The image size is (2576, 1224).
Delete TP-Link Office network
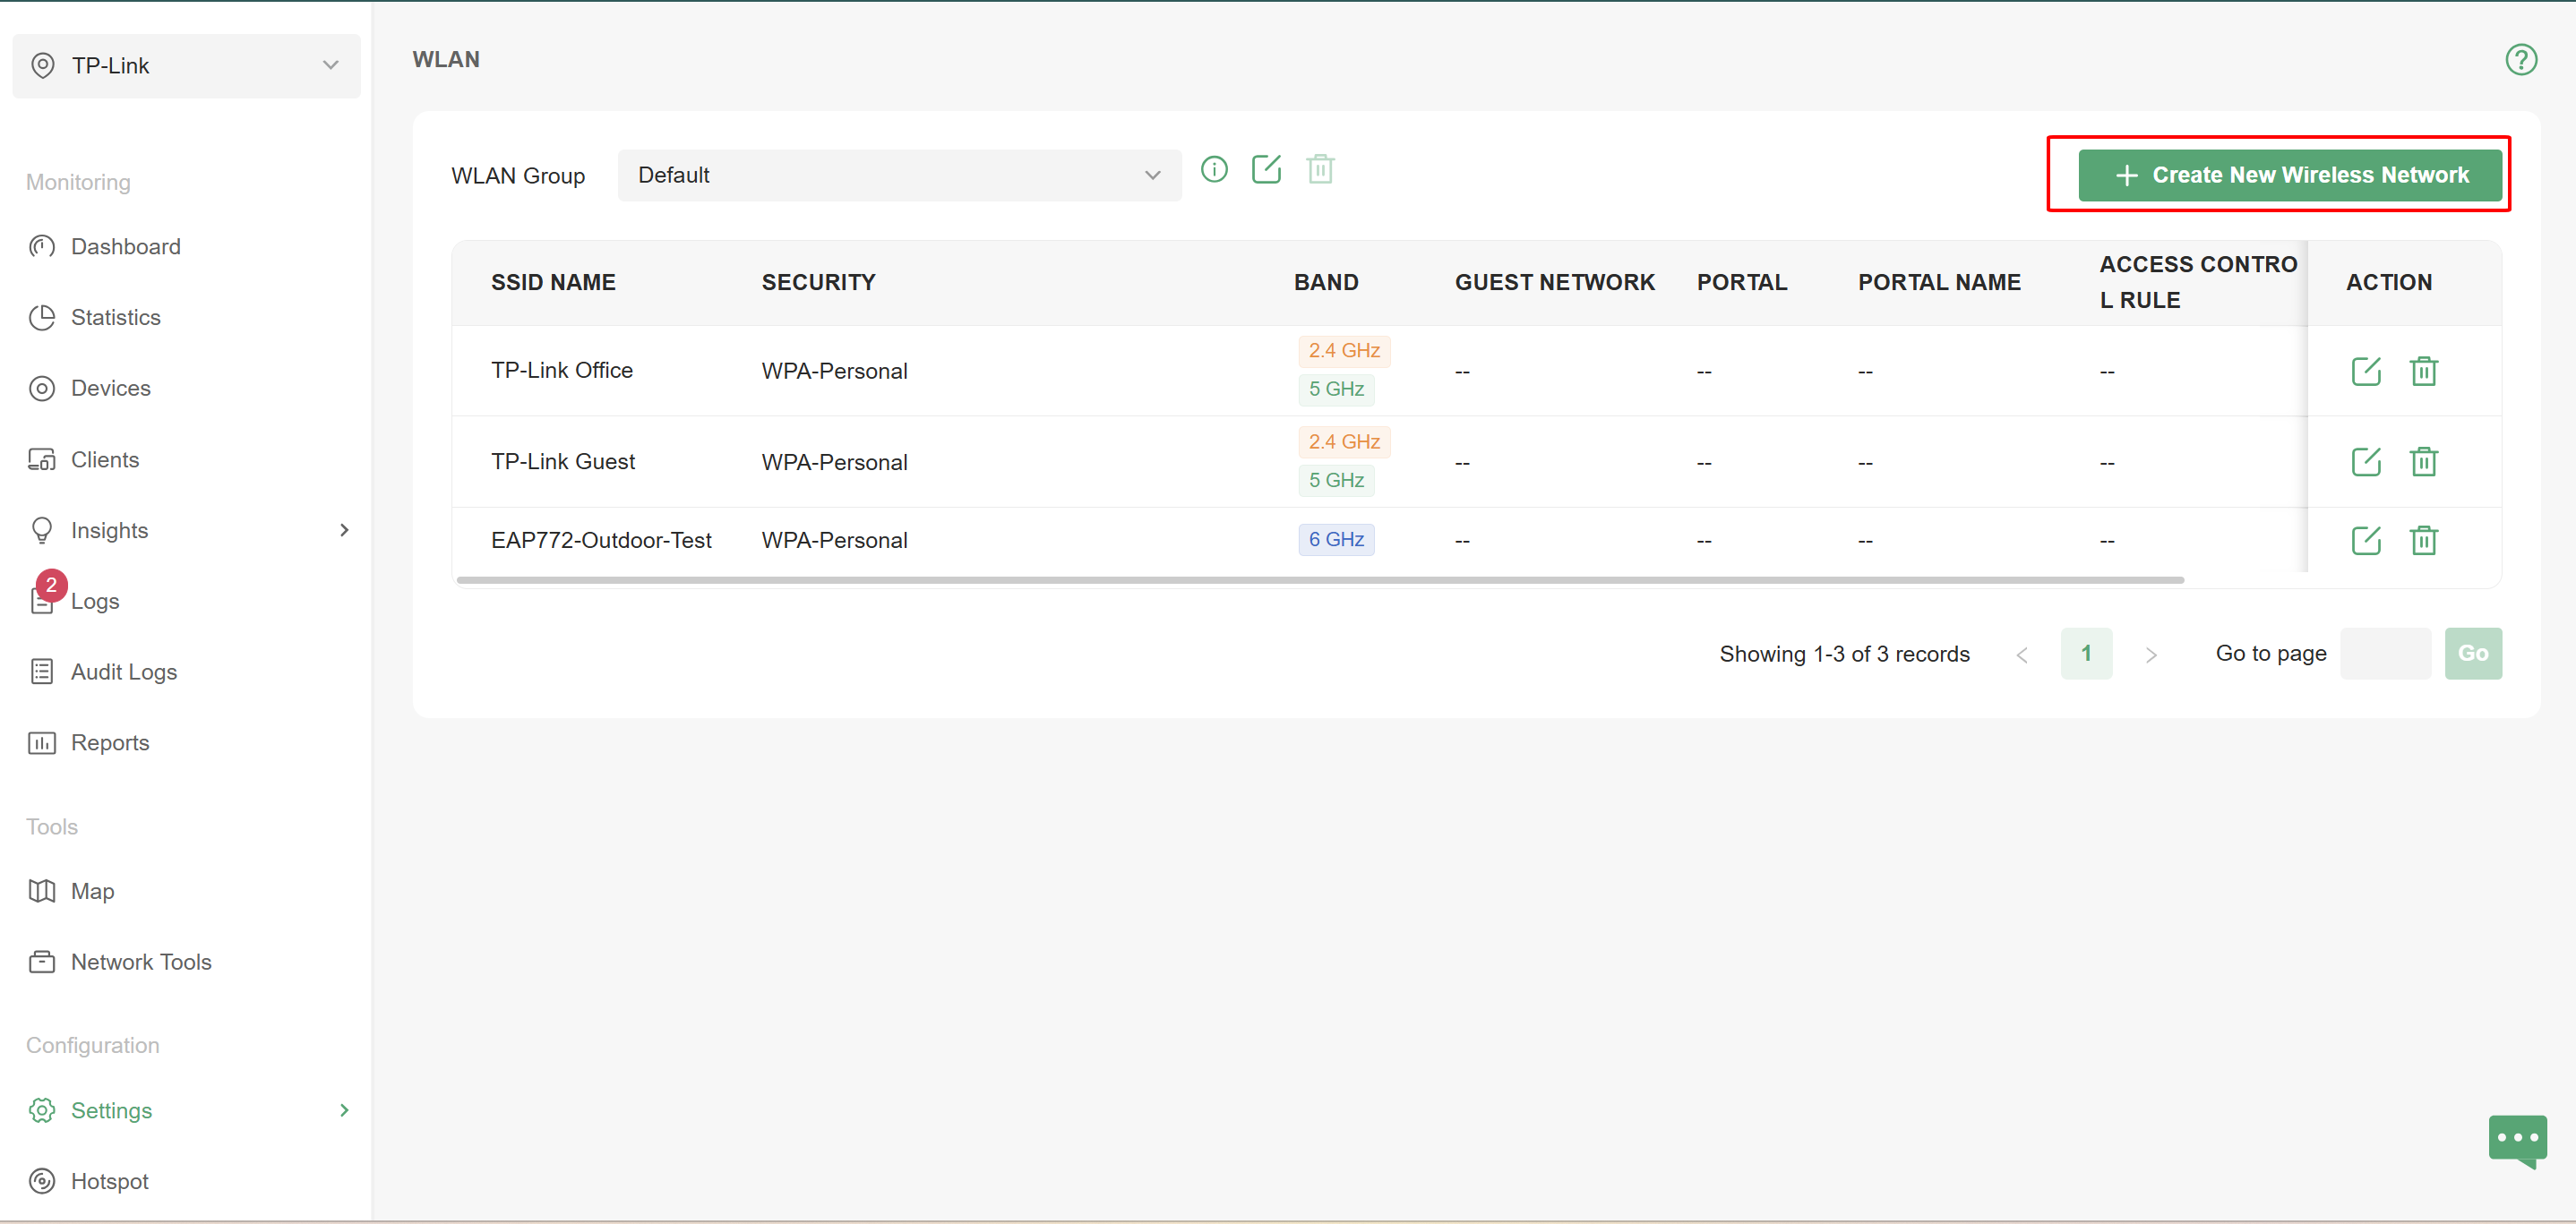click(2423, 371)
